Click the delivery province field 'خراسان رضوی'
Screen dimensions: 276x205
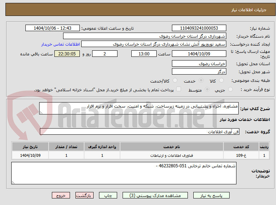pos(199,64)
